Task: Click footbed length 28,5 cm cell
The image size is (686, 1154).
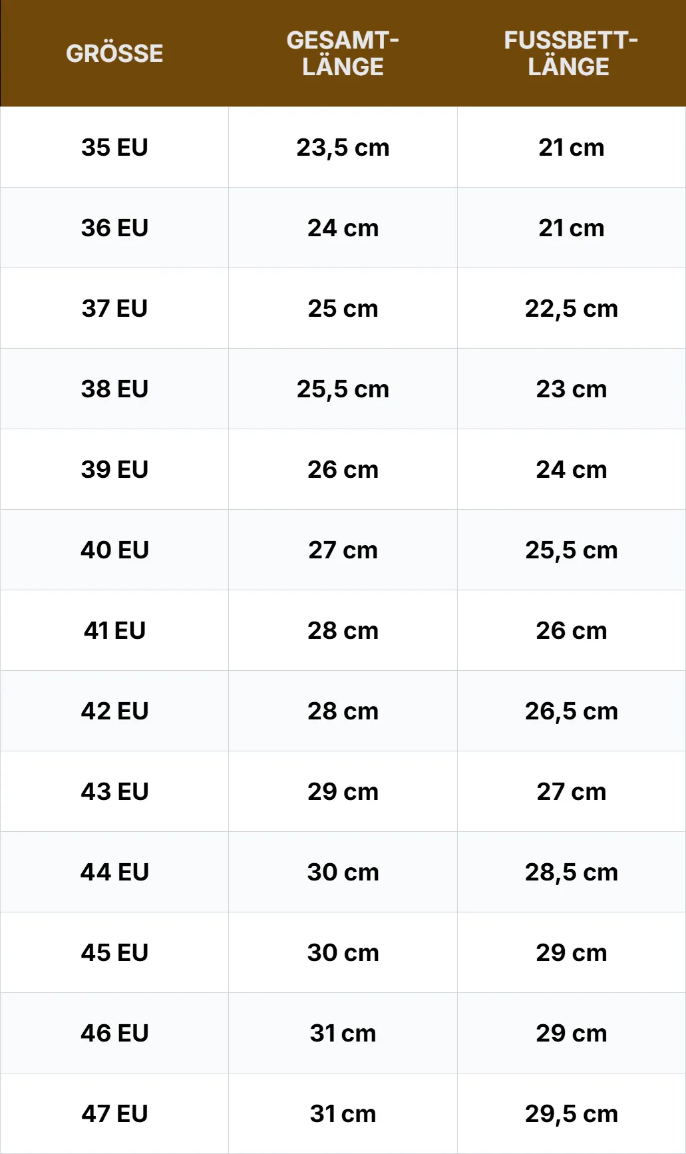Action: 571,872
